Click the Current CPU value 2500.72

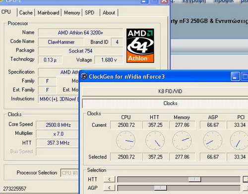(x=126, y=125)
